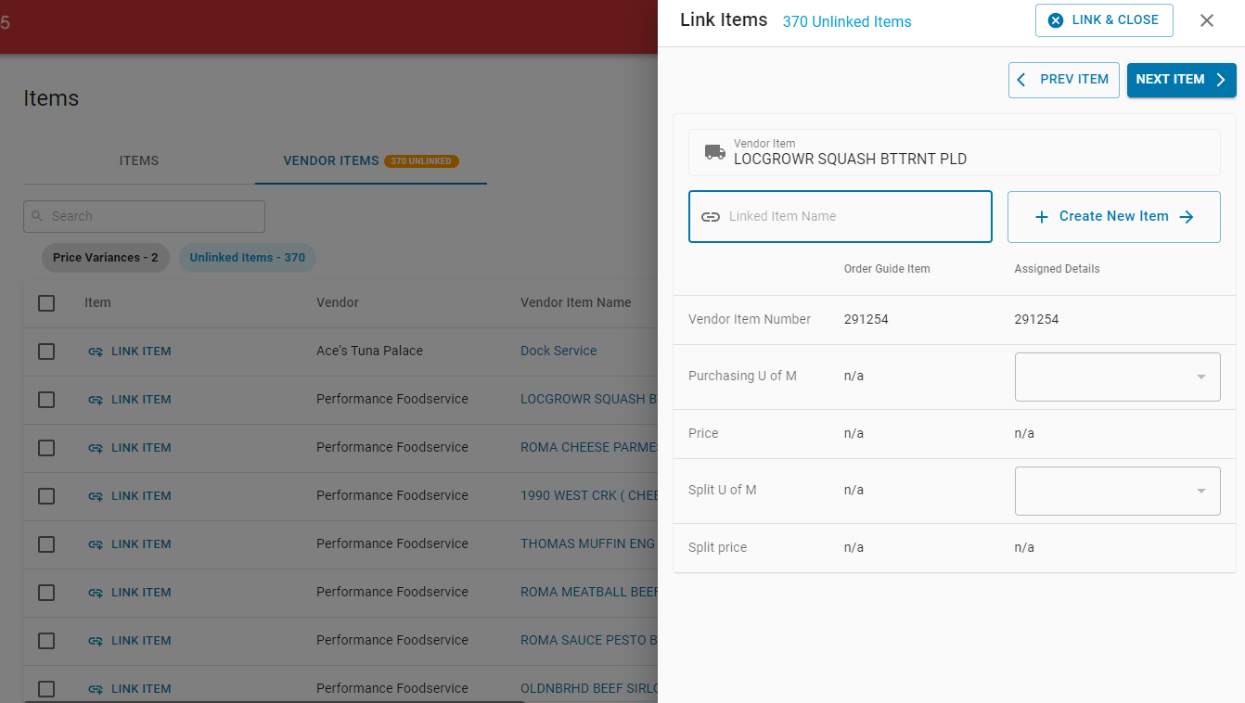Click the X circle icon on Link & Close

[x=1056, y=20]
